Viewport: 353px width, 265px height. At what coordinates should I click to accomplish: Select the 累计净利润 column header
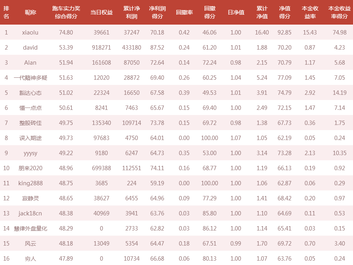pos(131,12)
